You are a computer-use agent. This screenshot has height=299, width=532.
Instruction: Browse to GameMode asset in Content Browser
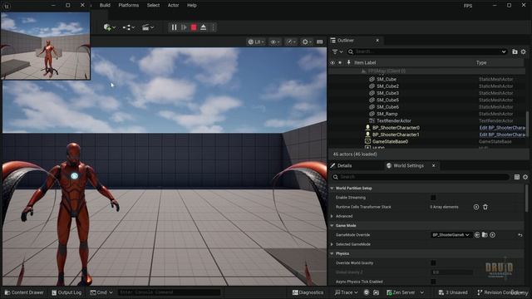tap(485, 235)
